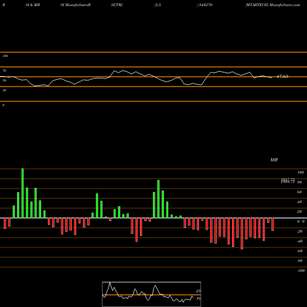Click the RSI axis label 0 on left
307x307 pixels.
click(3, 105)
